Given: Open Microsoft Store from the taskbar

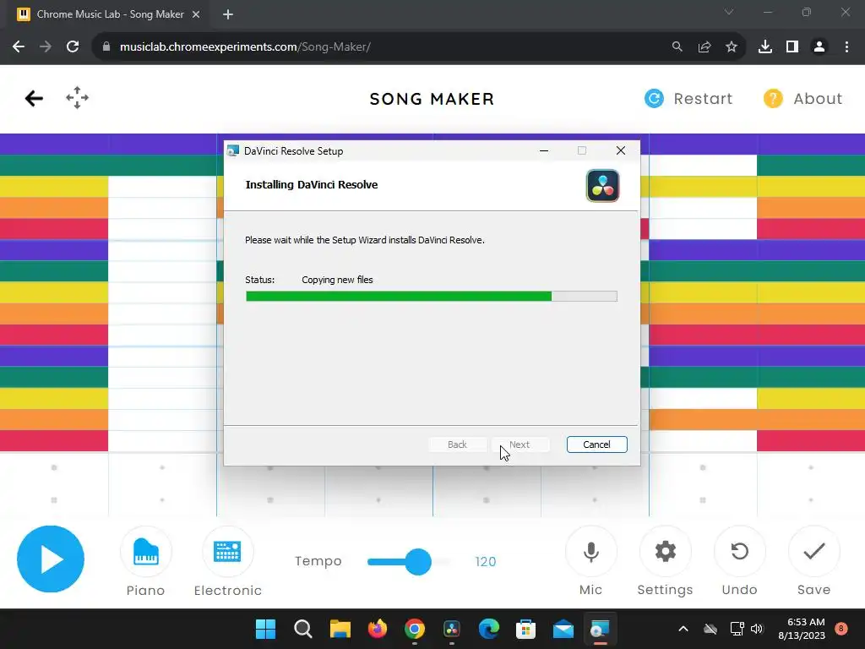Looking at the screenshot, I should [x=525, y=629].
